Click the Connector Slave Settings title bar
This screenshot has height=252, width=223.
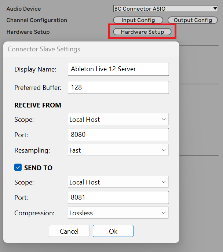tap(91, 49)
